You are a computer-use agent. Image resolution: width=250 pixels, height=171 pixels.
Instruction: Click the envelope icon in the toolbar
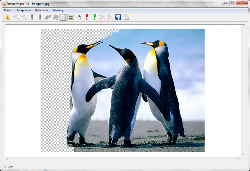click(x=126, y=17)
